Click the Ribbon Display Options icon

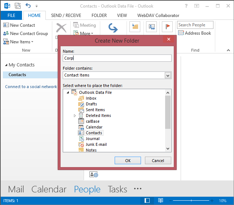pyautogui.click(x=197, y=6)
